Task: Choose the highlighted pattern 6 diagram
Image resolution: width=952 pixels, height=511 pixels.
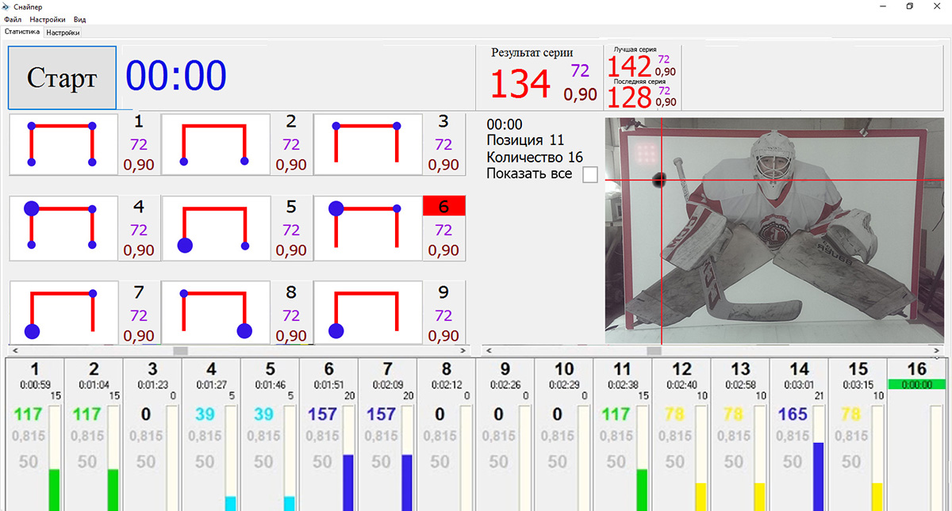Action: 368,230
